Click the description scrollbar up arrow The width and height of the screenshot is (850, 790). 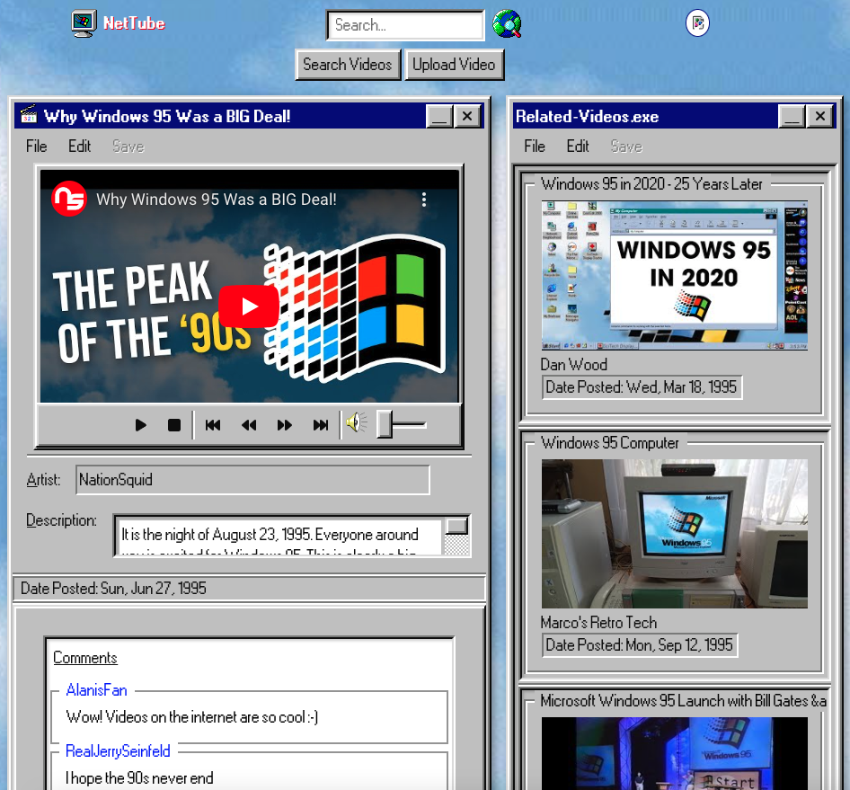tap(457, 526)
